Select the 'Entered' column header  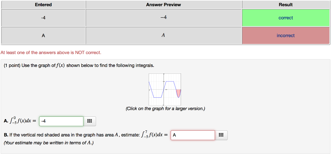pos(43,5)
